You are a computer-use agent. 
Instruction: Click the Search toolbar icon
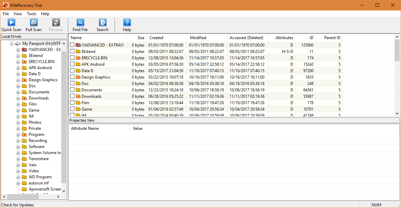coord(102,23)
